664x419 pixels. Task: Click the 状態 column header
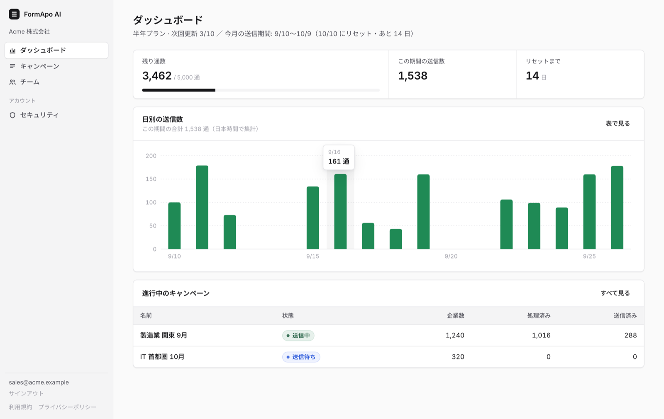point(288,316)
